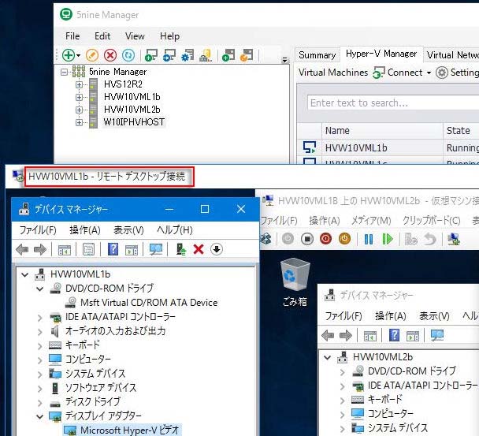Image resolution: width=479 pixels, height=436 pixels.
Task: Click the server settings gear icon
Action: (188, 55)
